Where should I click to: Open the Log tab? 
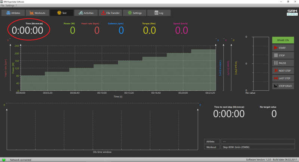pos(158,13)
